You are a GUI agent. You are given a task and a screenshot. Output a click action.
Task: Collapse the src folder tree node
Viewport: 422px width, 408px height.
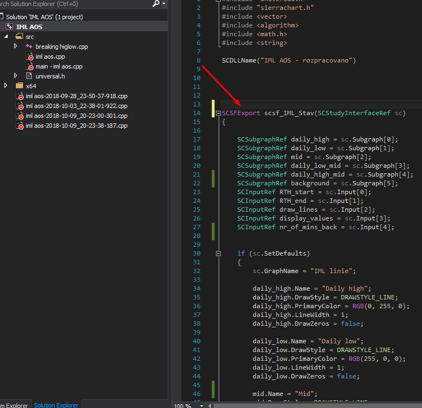[x=6, y=36]
